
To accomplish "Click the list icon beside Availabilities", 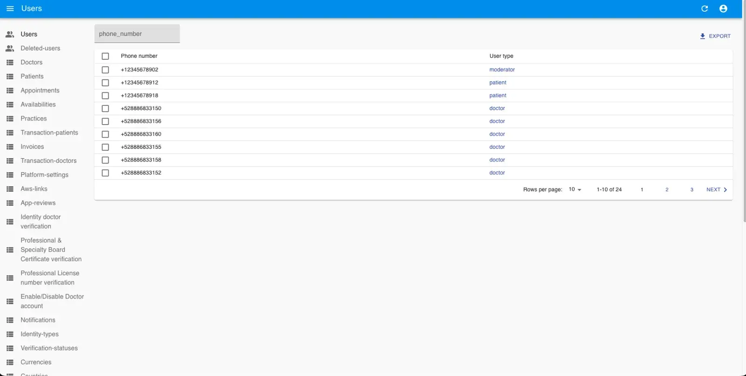I will 10,104.
